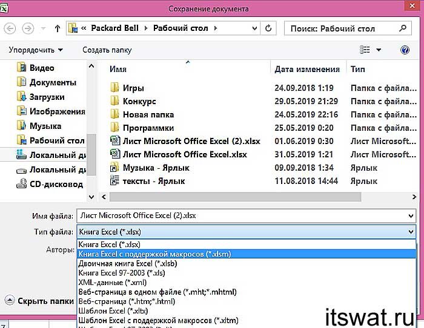Viewport: 424px width, 328px height.
Task: Change the view layout icon
Action: [365, 50]
